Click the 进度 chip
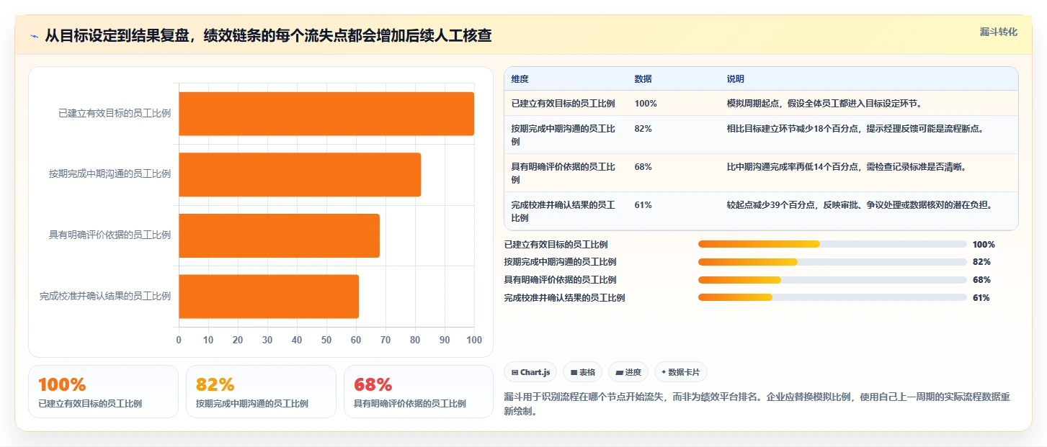1047x447 pixels. [628, 372]
